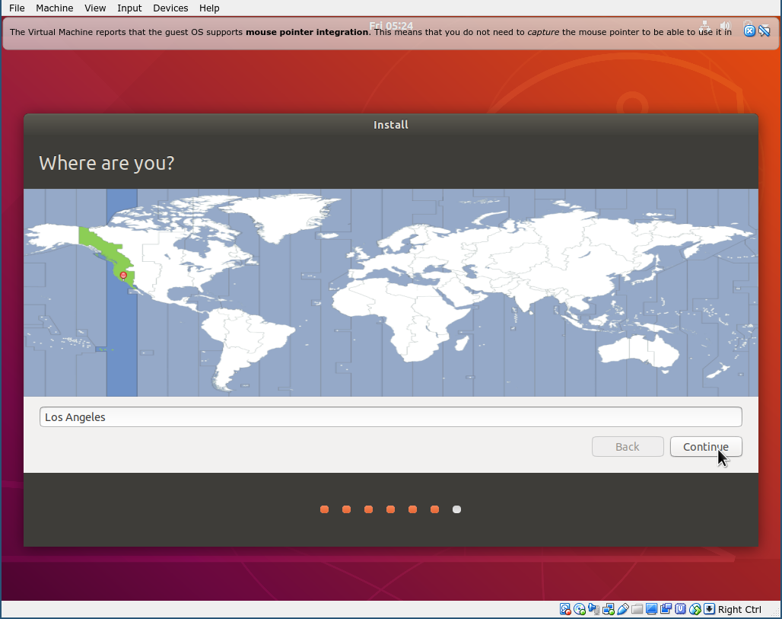
Task: Click the bold "mouse pointer integration" text
Action: 307,32
